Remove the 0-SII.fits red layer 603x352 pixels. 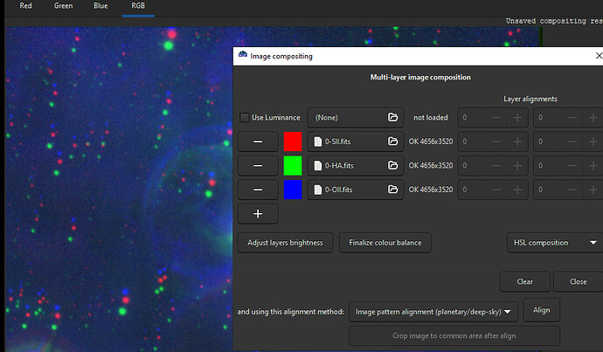258,141
